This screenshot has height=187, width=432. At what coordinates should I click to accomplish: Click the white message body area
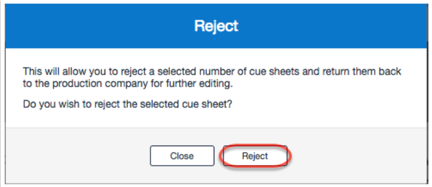pos(216,88)
